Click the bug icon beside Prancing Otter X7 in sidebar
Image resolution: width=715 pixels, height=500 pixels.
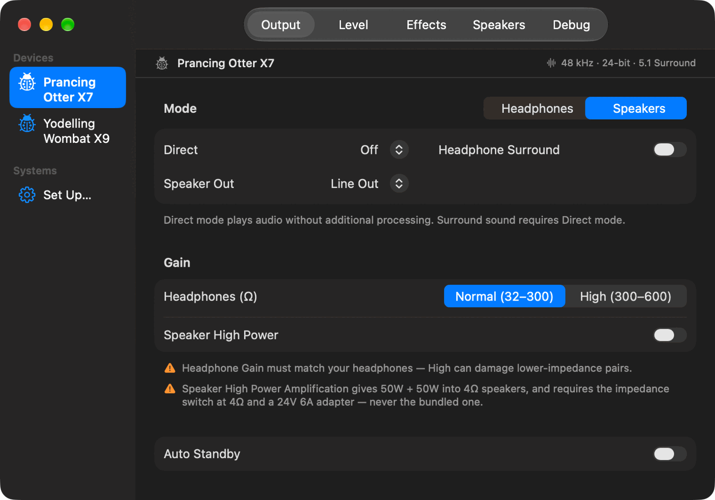point(27,82)
